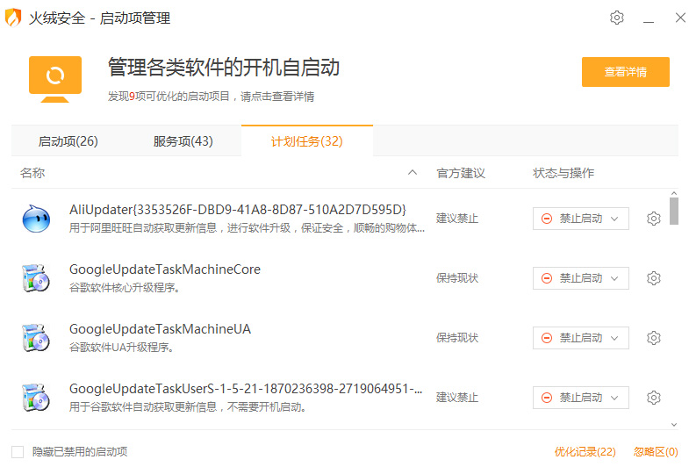Screen dimensions: 689x474
Task: Toggle 隐藏已禁用的启动项 checkbox
Action: [x=18, y=451]
